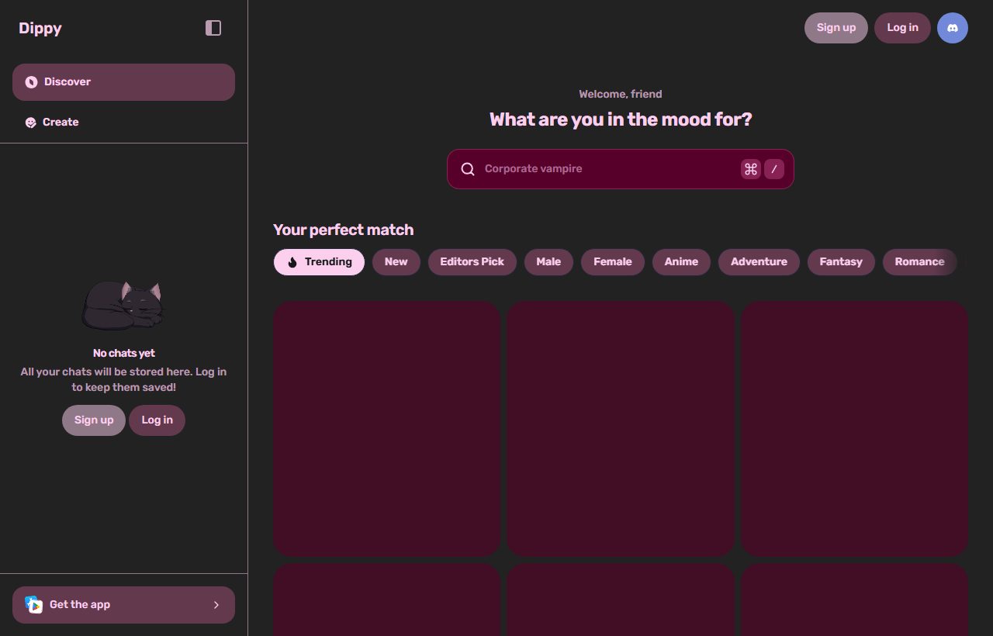Click the "Your perfect match" heading
The width and height of the screenshot is (993, 636).
[x=344, y=230]
